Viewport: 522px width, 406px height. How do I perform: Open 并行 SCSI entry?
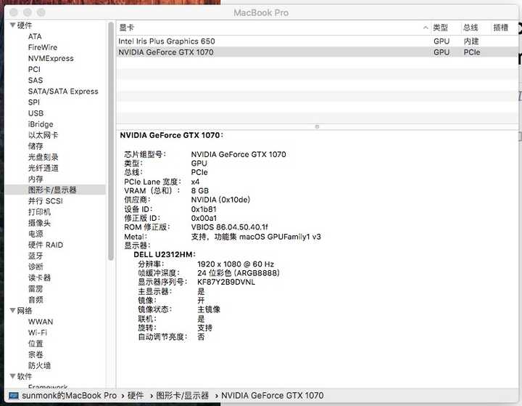(45, 201)
